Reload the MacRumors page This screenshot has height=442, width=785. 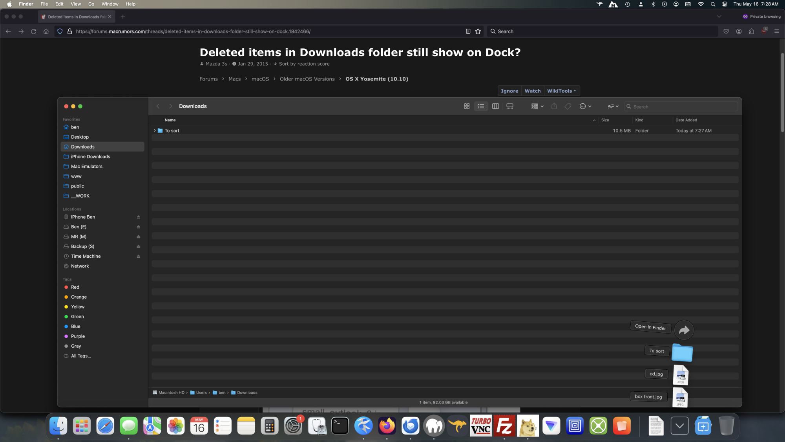click(x=34, y=31)
